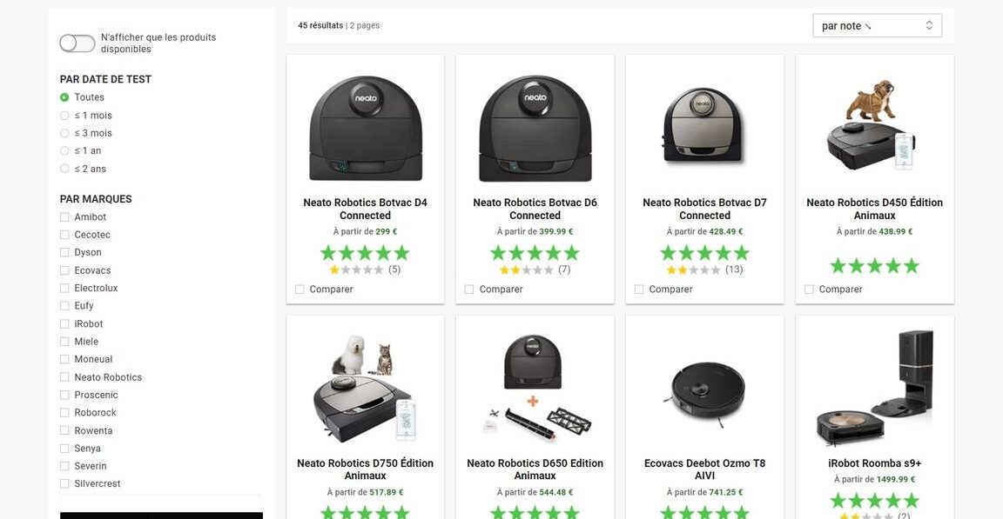Click the black button below the brand list

pos(161,516)
